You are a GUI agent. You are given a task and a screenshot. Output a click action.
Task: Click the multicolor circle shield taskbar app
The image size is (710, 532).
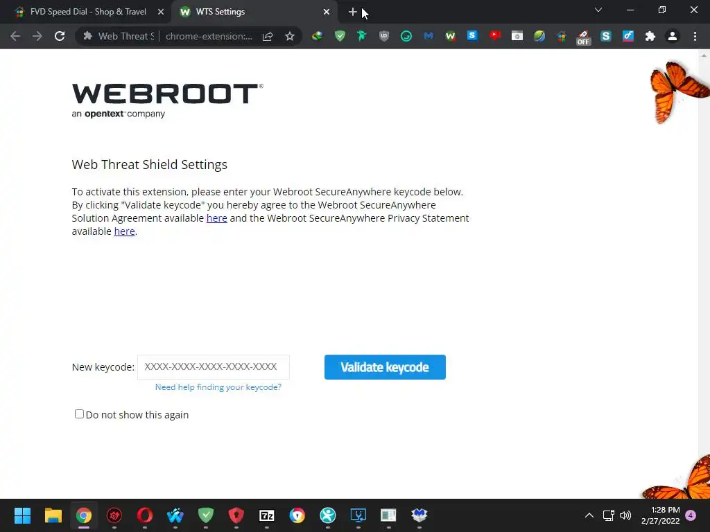297,515
